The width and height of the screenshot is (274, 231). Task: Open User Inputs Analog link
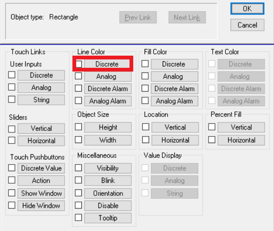[41, 87]
